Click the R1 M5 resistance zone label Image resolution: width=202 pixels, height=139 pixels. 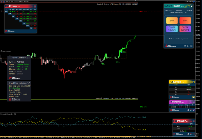117,4
